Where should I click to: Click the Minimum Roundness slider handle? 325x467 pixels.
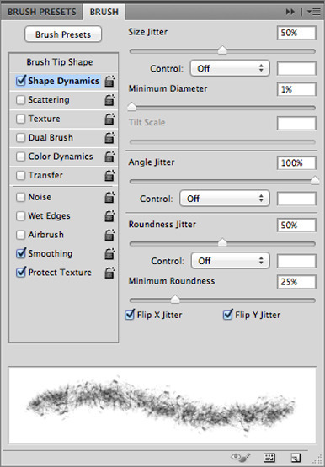click(x=175, y=299)
